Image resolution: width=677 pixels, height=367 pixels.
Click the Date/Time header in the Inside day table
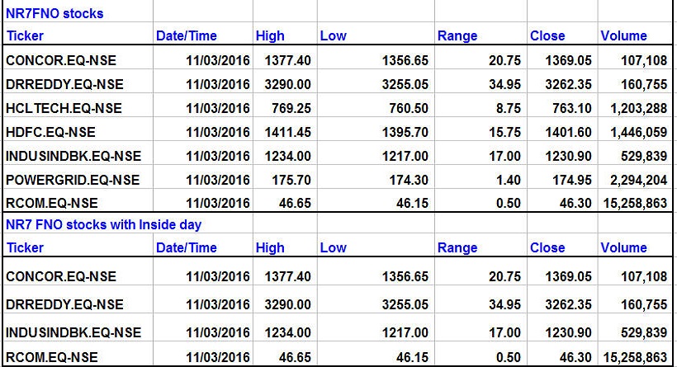[187, 247]
